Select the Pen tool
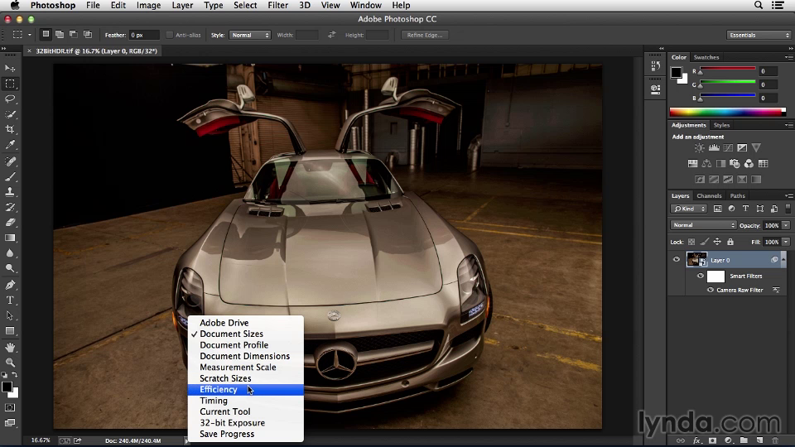This screenshot has height=447, width=795. coord(10,285)
